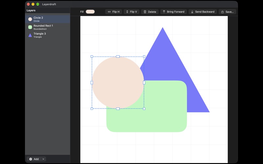This screenshot has width=263, height=164.
Task: Click the Flip V button
Action: [x=131, y=12]
